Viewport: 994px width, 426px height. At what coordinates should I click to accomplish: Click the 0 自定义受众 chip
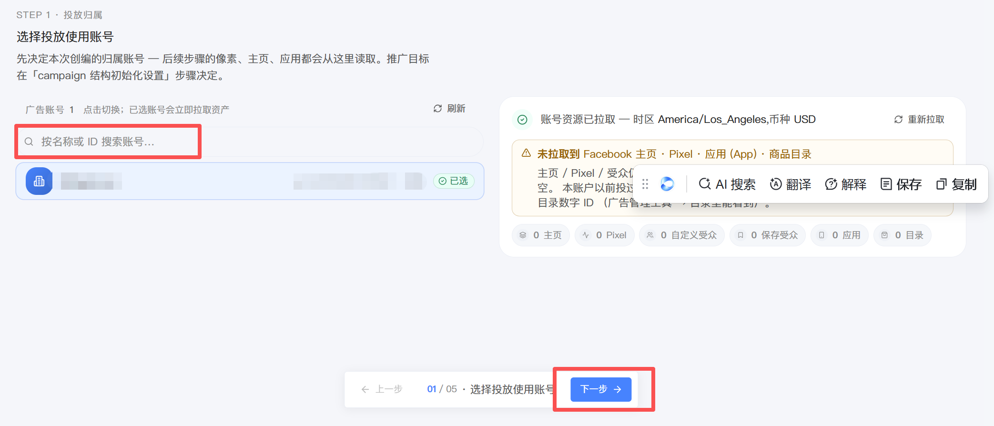coord(682,235)
